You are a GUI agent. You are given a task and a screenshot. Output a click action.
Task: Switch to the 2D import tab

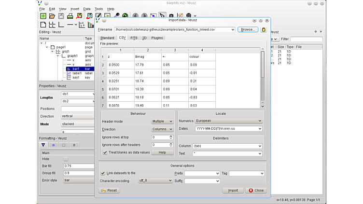(144, 38)
